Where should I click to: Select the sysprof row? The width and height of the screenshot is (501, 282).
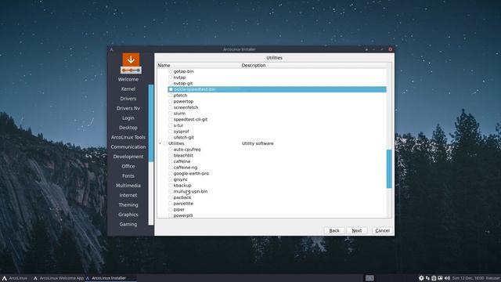coord(276,132)
